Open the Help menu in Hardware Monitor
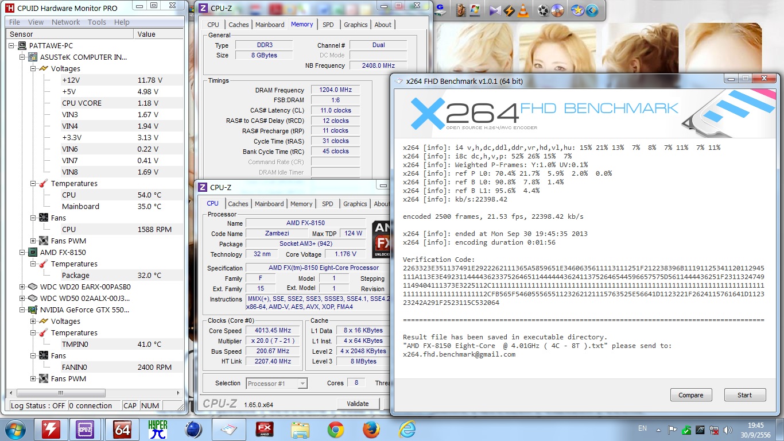This screenshot has height=441, width=784. click(122, 22)
